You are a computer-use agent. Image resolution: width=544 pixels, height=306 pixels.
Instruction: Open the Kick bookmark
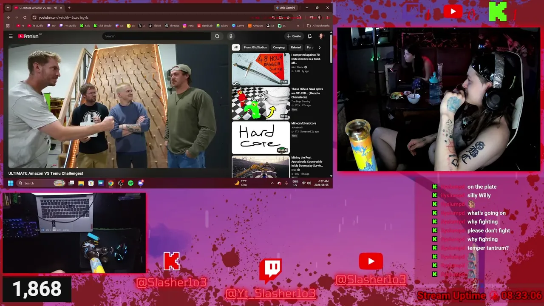pyautogui.click(x=85, y=25)
